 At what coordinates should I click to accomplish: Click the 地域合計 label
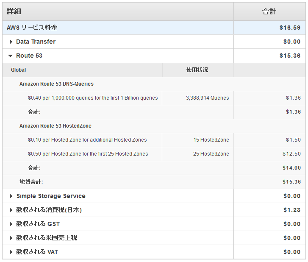coord(31,181)
